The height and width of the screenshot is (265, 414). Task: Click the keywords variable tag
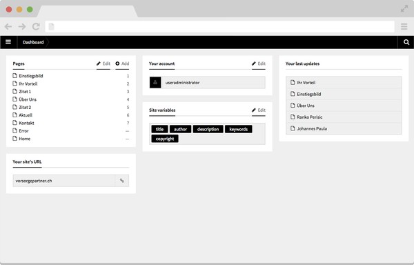point(239,129)
